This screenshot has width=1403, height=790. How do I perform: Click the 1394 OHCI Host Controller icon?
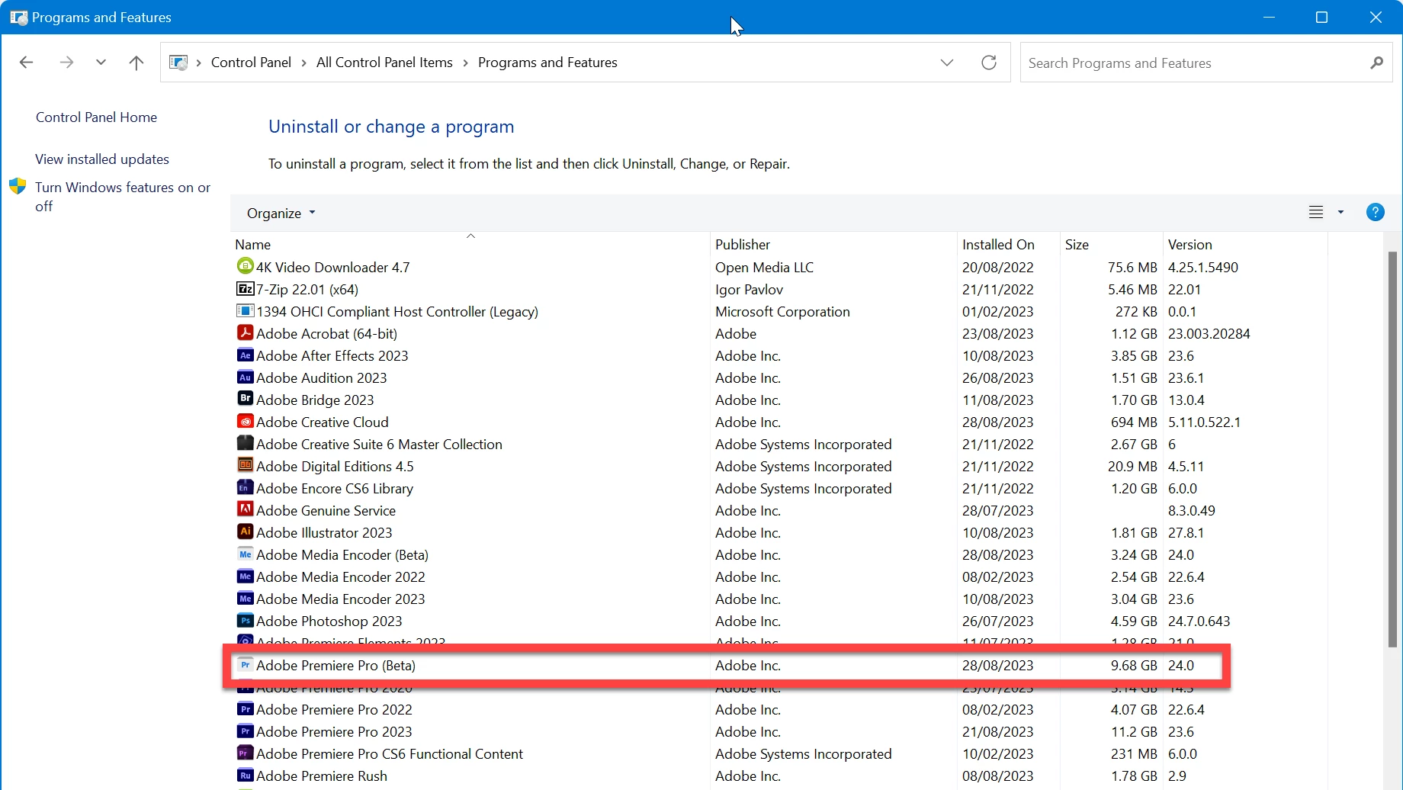245,310
